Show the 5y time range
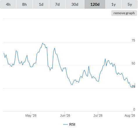138x132 pixels. 130,4
